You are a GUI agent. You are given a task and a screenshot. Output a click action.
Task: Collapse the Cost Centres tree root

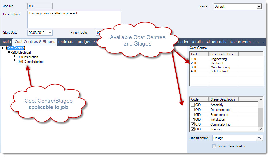coord(4,48)
